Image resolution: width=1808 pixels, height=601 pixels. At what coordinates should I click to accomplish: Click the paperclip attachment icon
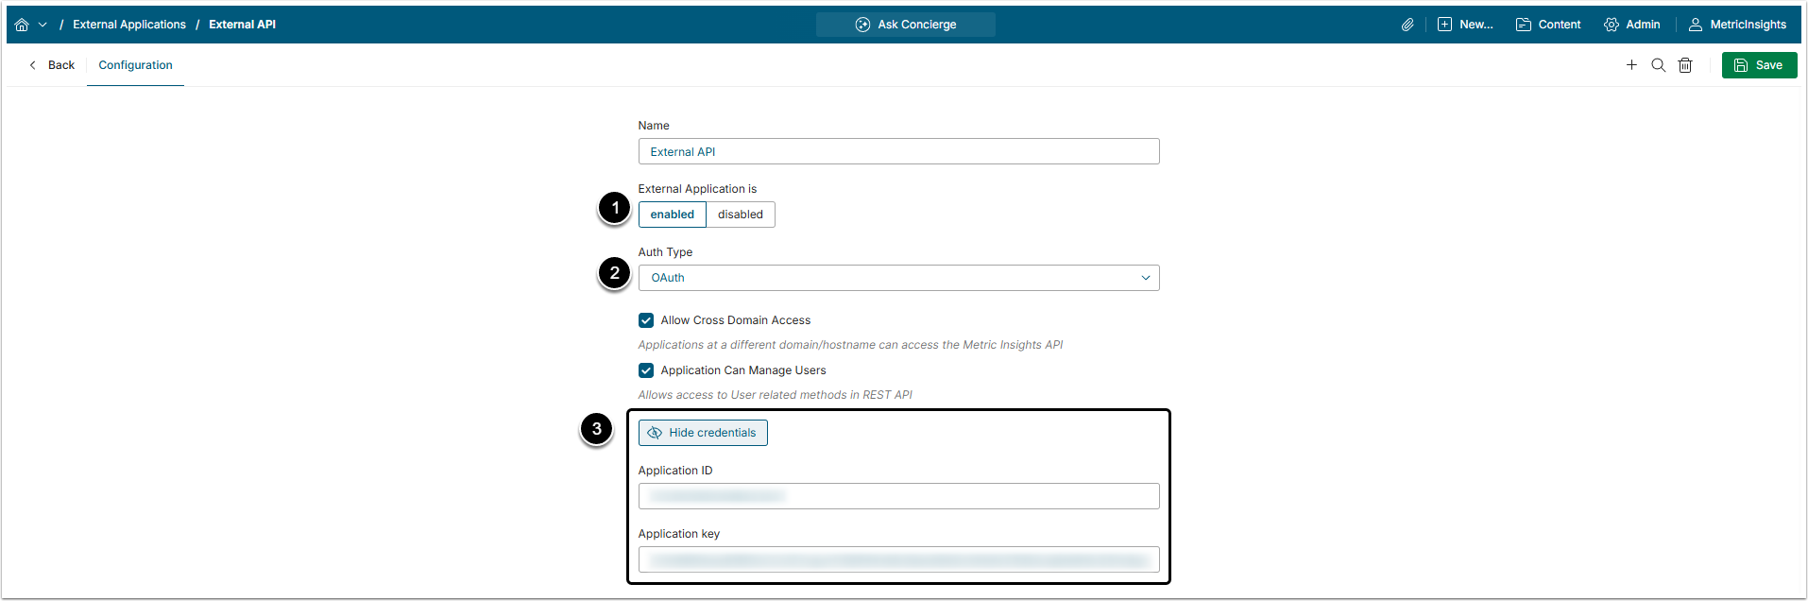click(x=1407, y=25)
